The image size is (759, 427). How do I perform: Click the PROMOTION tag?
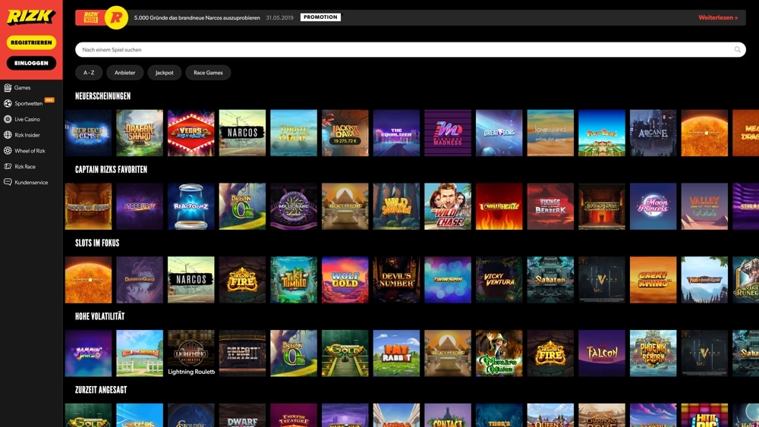[x=320, y=17]
